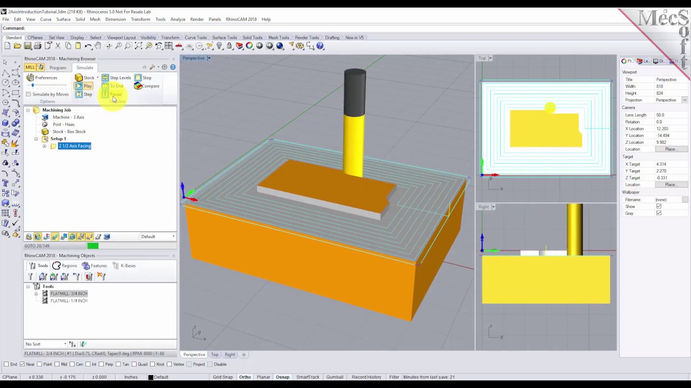The width and height of the screenshot is (691, 388).
Task: Open the RhinoCAM 2018 menu
Action: tap(241, 19)
